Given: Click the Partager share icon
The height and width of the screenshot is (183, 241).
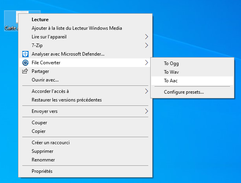Looking at the screenshot, I should coord(25,71).
